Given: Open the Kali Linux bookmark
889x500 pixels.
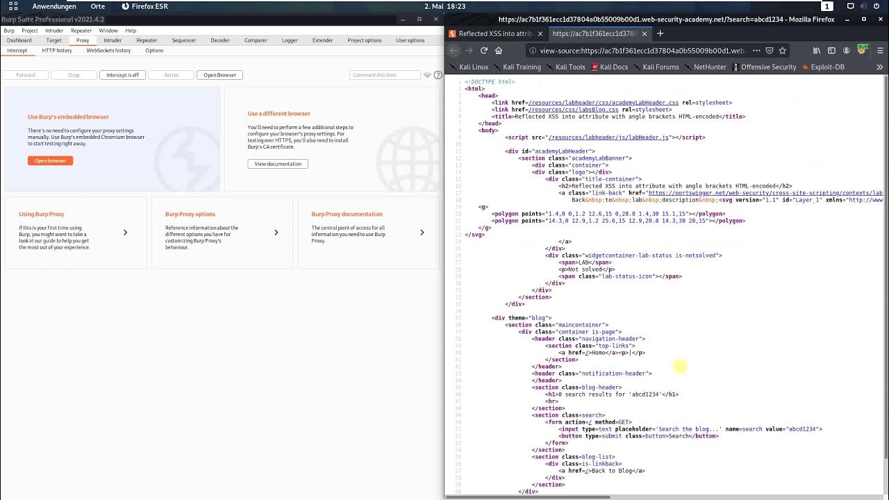Looking at the screenshot, I should (469, 67).
